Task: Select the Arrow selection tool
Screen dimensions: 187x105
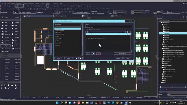Action: pos(5,17)
